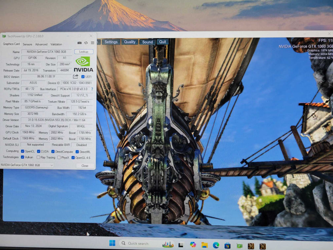Toggle the Ray Tracing checkbox

(38, 157)
